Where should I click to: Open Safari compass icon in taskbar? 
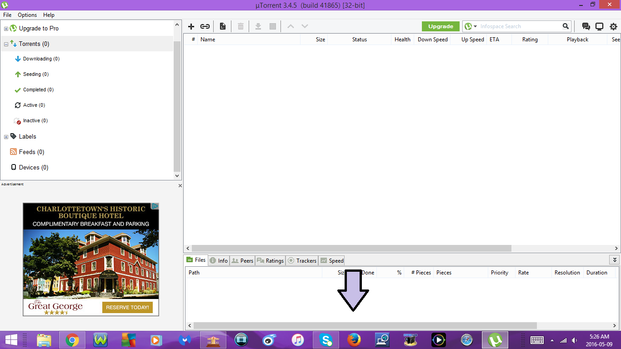pos(466,340)
